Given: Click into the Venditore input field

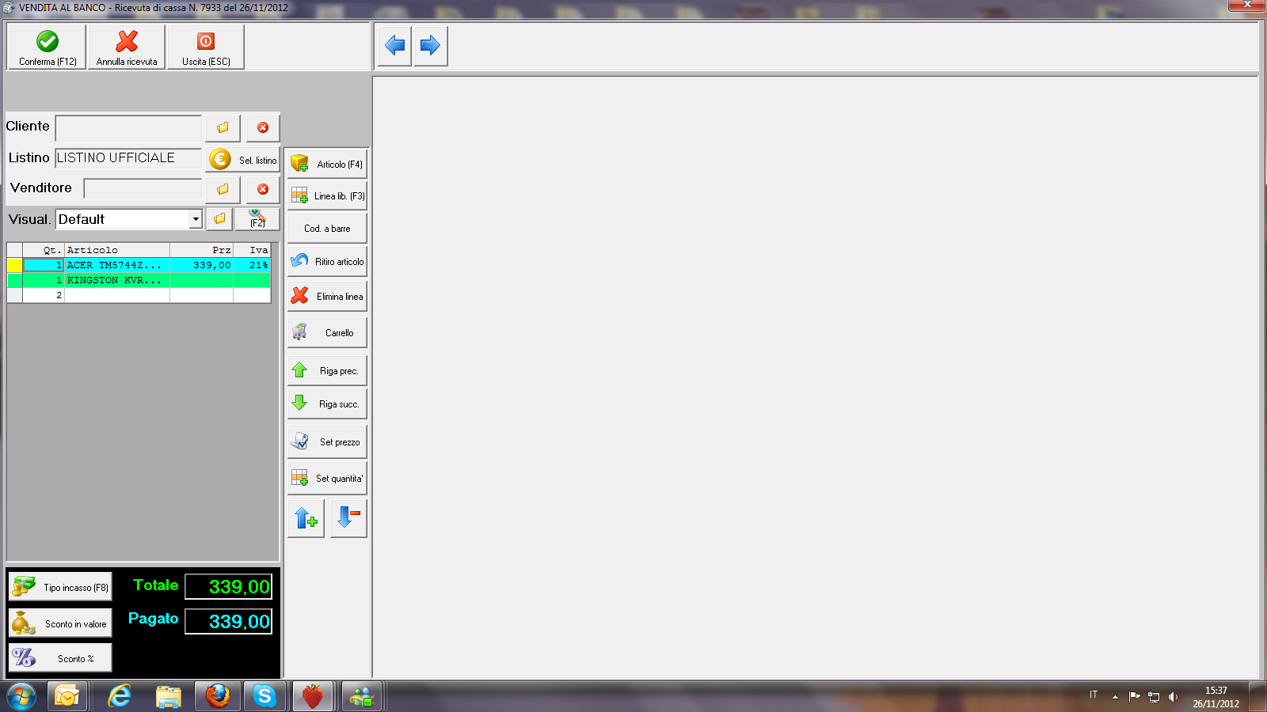Looking at the screenshot, I should [143, 189].
